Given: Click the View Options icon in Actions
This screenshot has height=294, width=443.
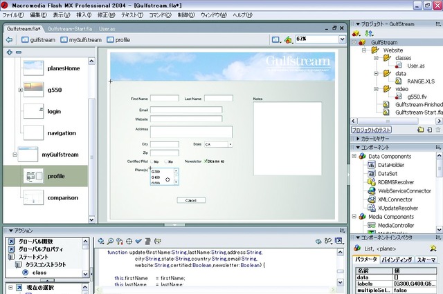Looking at the screenshot, I should pyautogui.click(x=338, y=241).
